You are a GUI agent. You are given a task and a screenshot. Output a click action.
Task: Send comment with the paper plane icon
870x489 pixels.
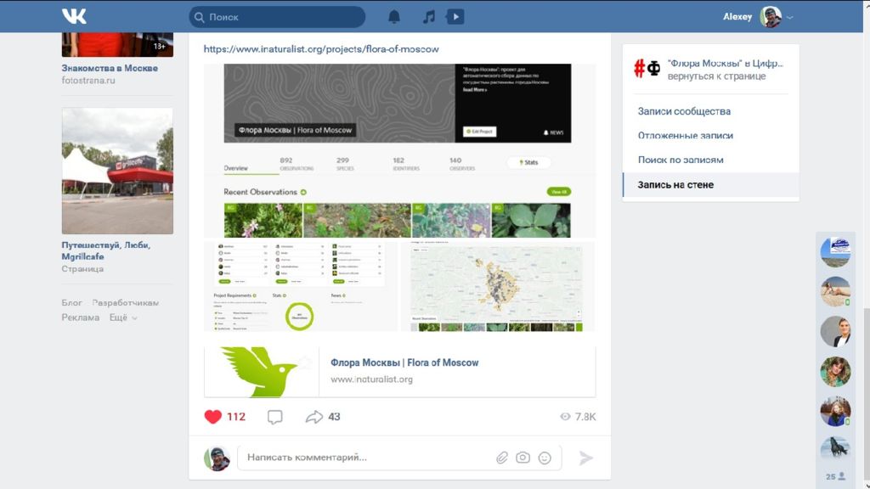click(586, 458)
